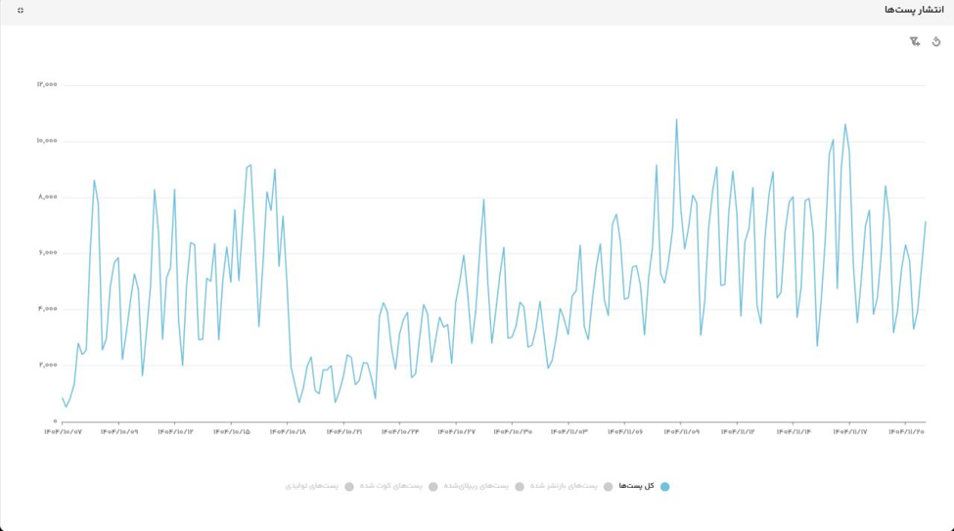The image size is (954, 531).
Task: Click the ۱۴۰۴/۱۰/۰۹ date label on x-axis
Action: (x=119, y=432)
